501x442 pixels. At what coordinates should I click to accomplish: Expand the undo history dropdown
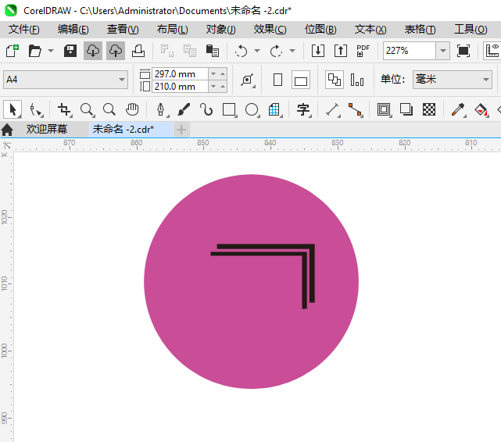click(x=257, y=51)
